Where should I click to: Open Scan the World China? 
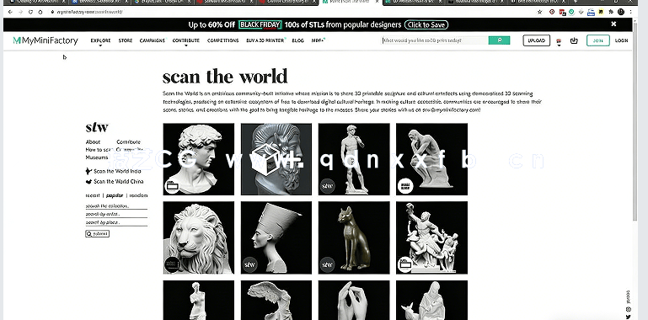[x=115, y=182]
